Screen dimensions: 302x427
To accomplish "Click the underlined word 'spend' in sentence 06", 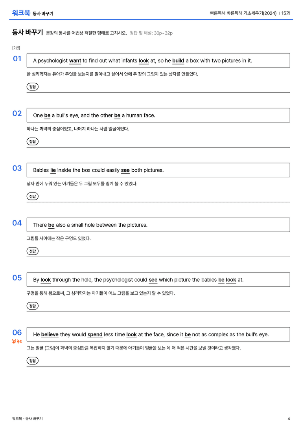I will [x=95, y=334].
